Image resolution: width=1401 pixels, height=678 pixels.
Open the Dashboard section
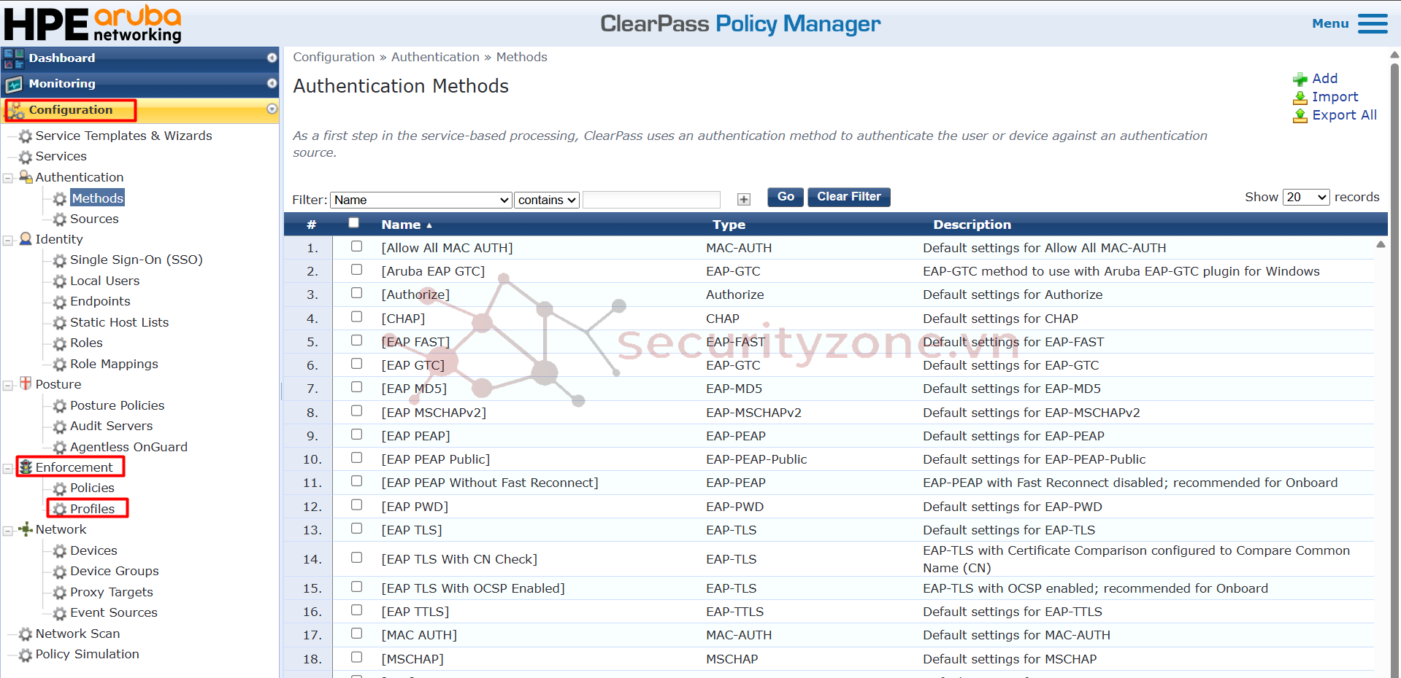139,58
